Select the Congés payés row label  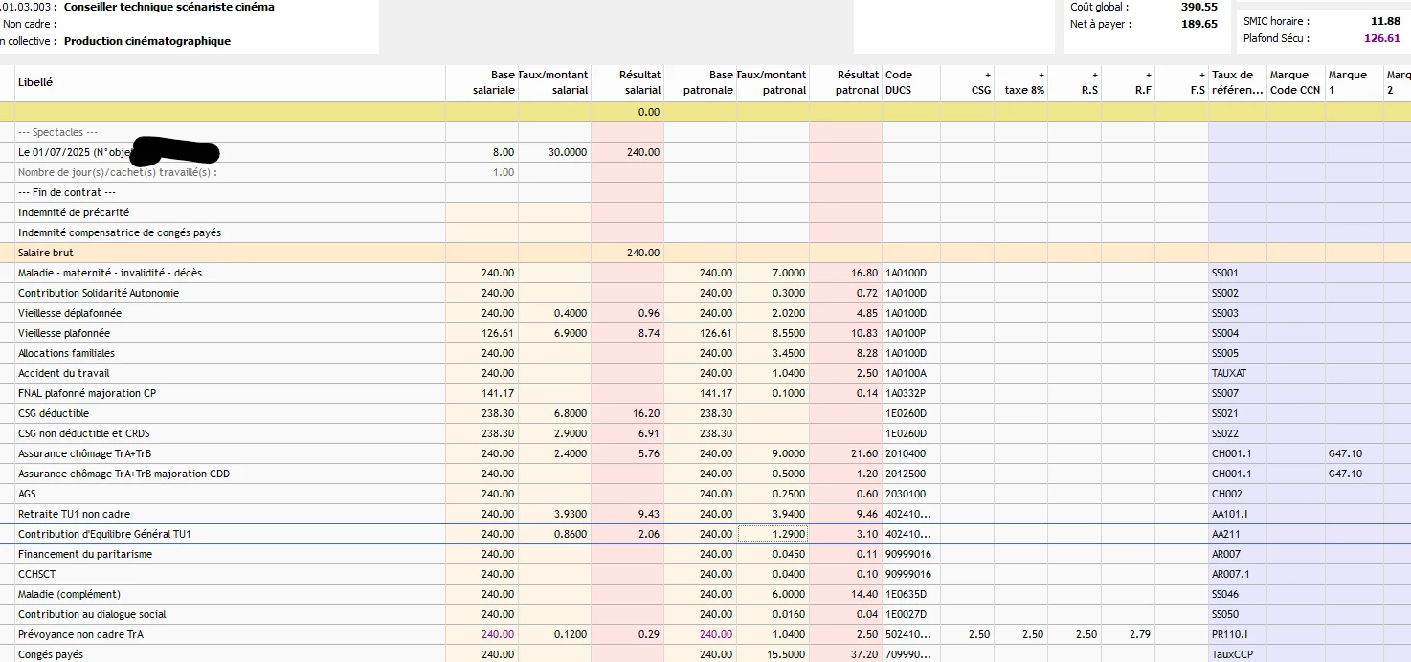[x=49, y=654]
